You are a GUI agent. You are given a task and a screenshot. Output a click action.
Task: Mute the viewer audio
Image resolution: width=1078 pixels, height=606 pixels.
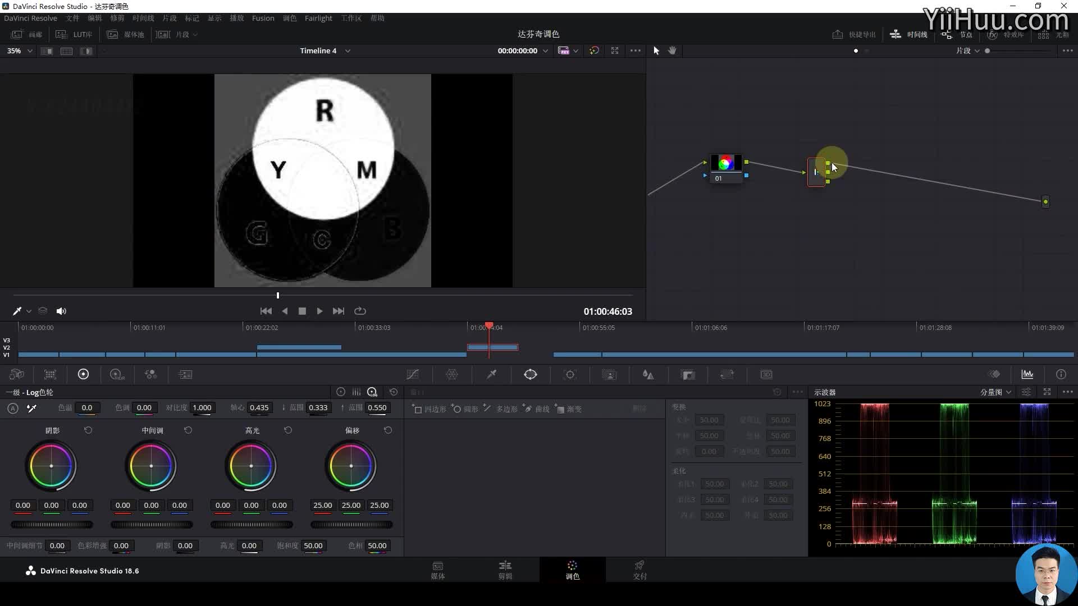click(61, 311)
